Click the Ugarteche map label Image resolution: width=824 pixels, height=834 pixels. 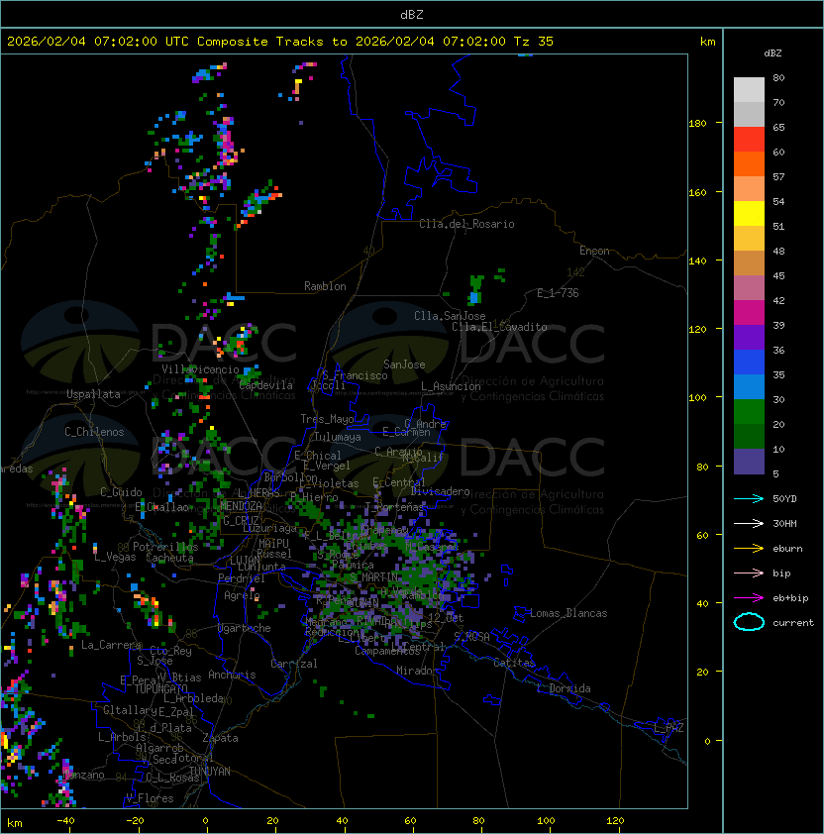(x=245, y=628)
